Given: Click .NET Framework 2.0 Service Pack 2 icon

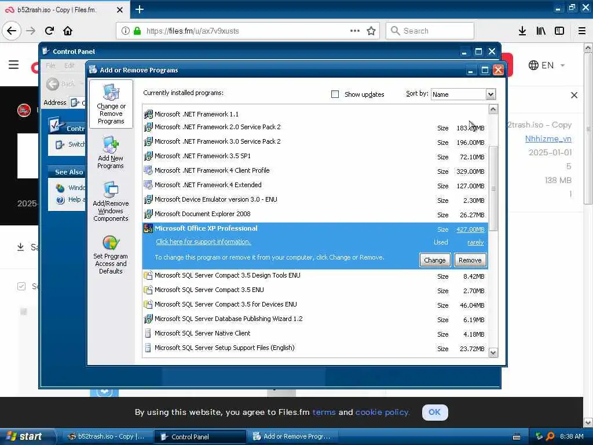Looking at the screenshot, I should [148, 127].
